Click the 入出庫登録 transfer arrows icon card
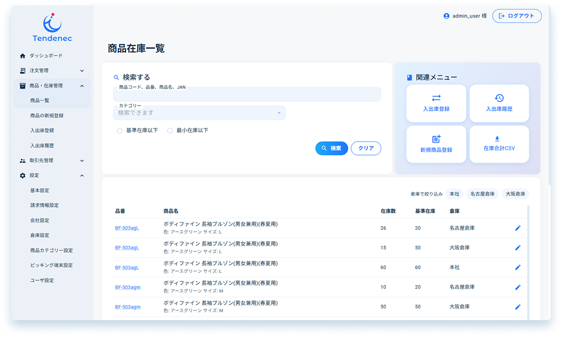 (436, 103)
